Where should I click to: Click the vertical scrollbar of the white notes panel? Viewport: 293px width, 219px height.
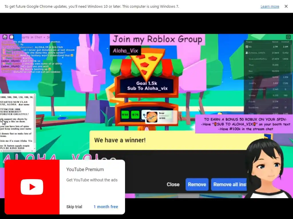pos(35,123)
